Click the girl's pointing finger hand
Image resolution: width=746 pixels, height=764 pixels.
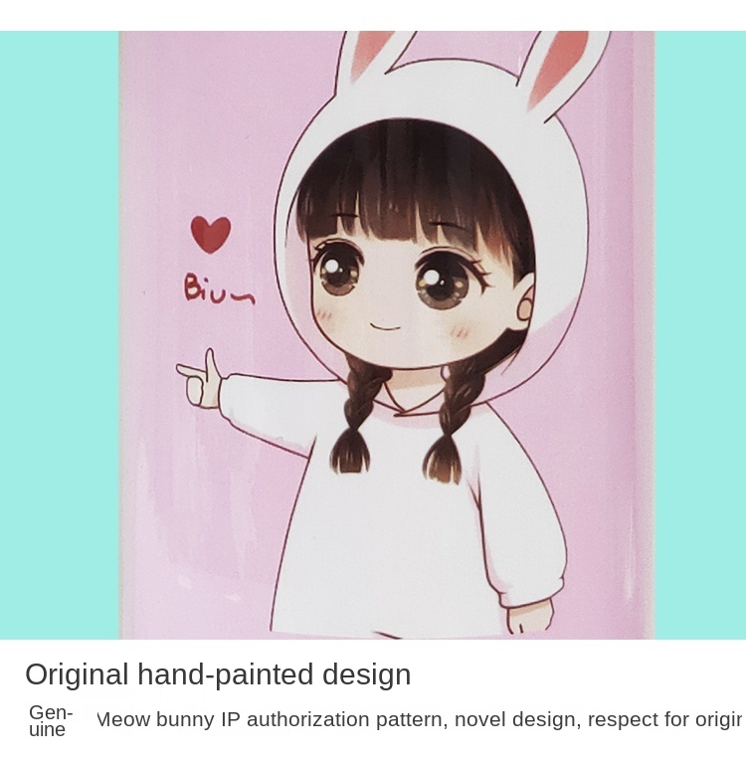pos(200,379)
